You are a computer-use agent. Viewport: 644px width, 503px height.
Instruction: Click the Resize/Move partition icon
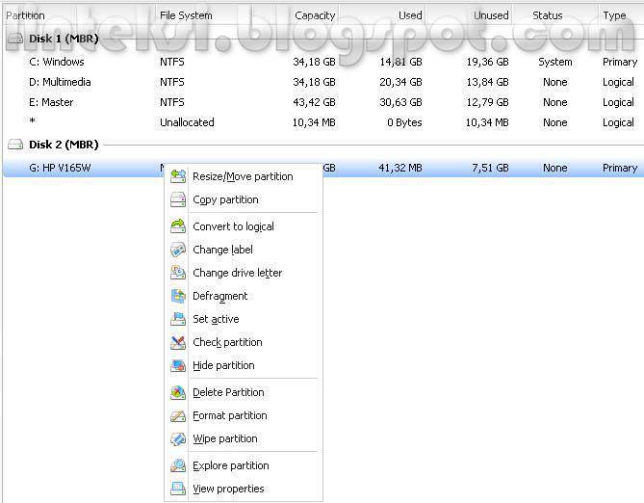[x=178, y=176]
